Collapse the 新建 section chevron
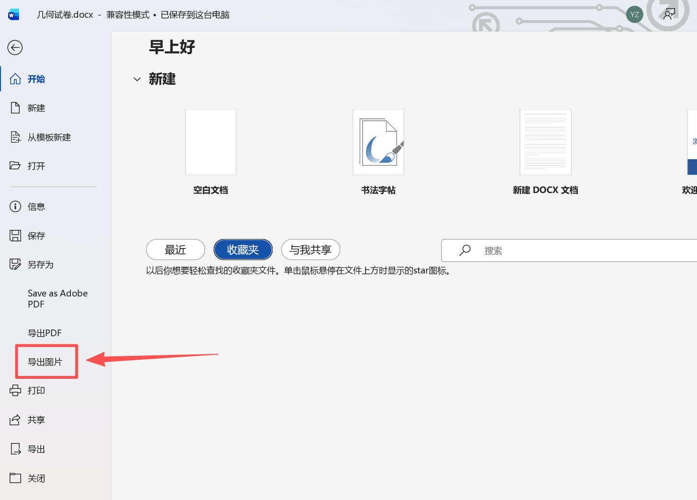 (x=137, y=79)
